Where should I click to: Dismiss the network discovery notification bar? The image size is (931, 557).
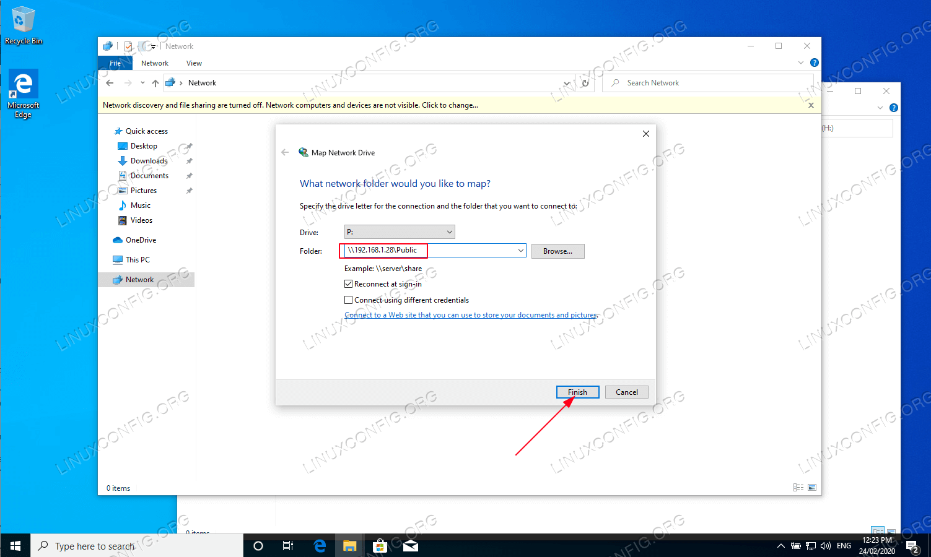pyautogui.click(x=811, y=105)
